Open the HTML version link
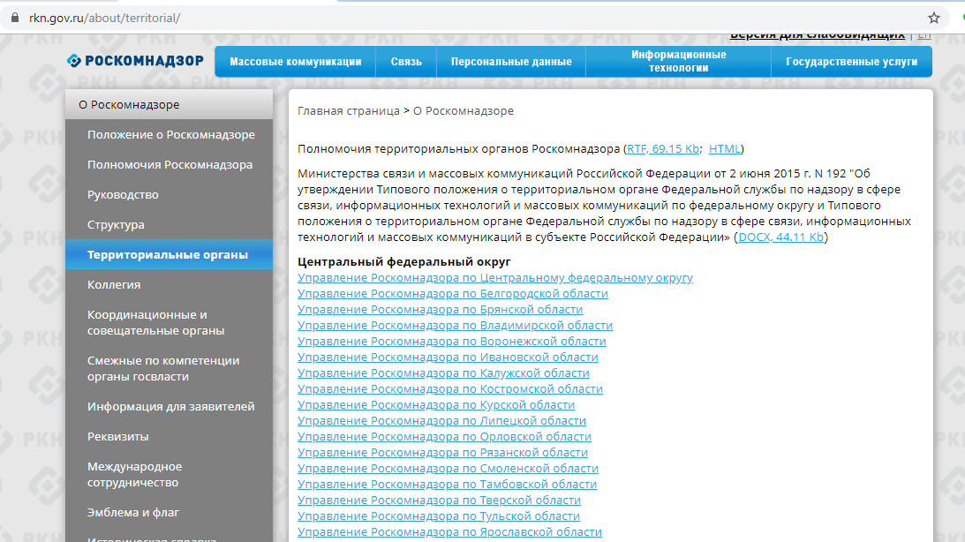The image size is (965, 542). click(x=724, y=149)
